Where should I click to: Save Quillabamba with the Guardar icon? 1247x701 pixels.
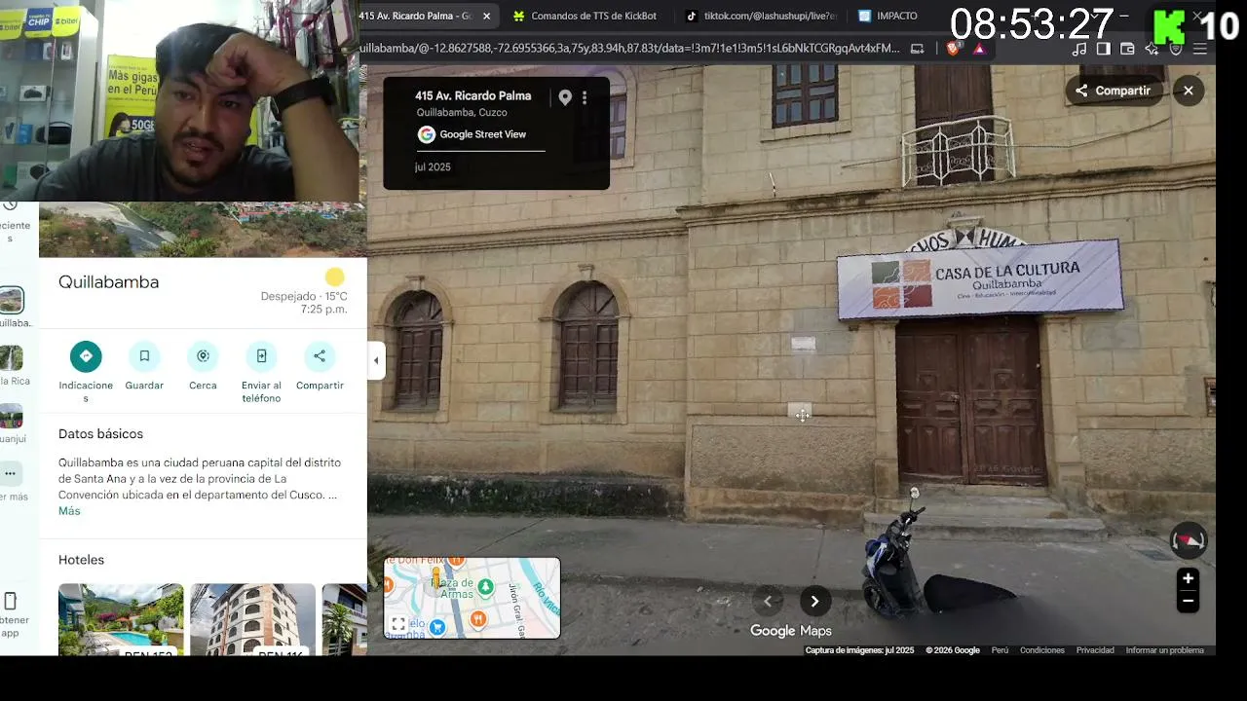pos(144,356)
